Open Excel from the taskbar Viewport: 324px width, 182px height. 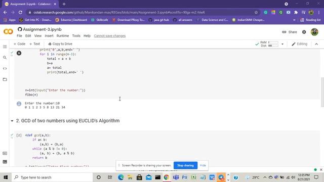point(194,177)
